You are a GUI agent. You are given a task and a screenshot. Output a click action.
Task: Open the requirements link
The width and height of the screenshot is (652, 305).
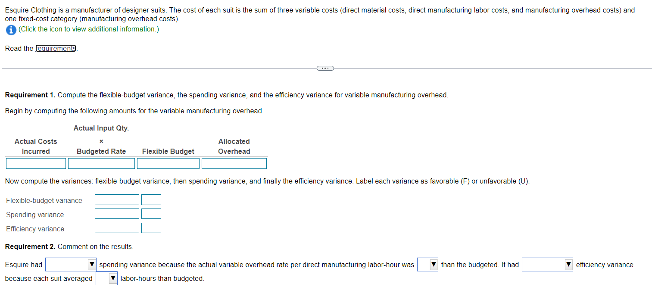[55, 48]
